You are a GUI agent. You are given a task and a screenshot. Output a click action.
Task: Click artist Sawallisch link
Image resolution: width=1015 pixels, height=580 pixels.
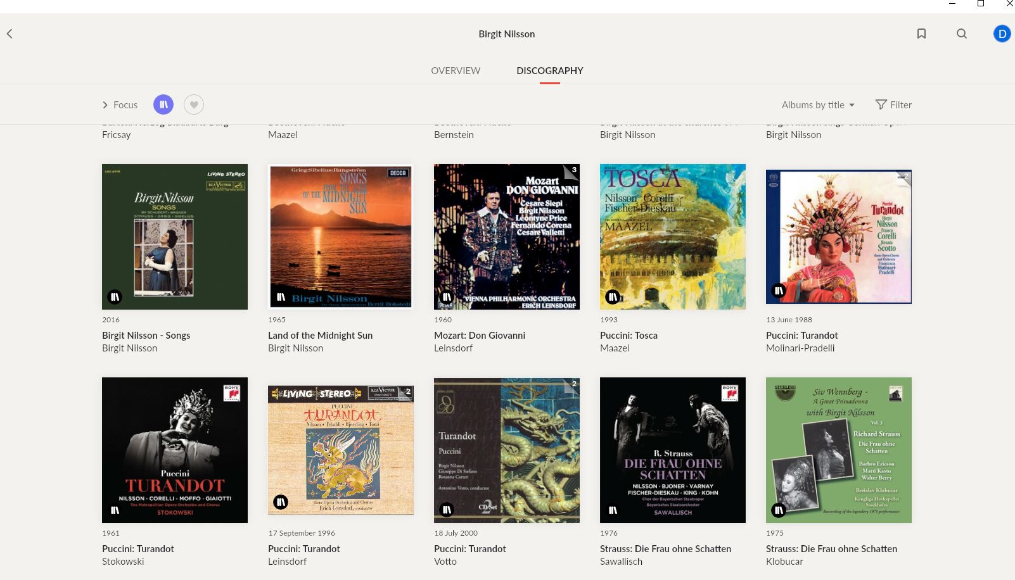(621, 561)
